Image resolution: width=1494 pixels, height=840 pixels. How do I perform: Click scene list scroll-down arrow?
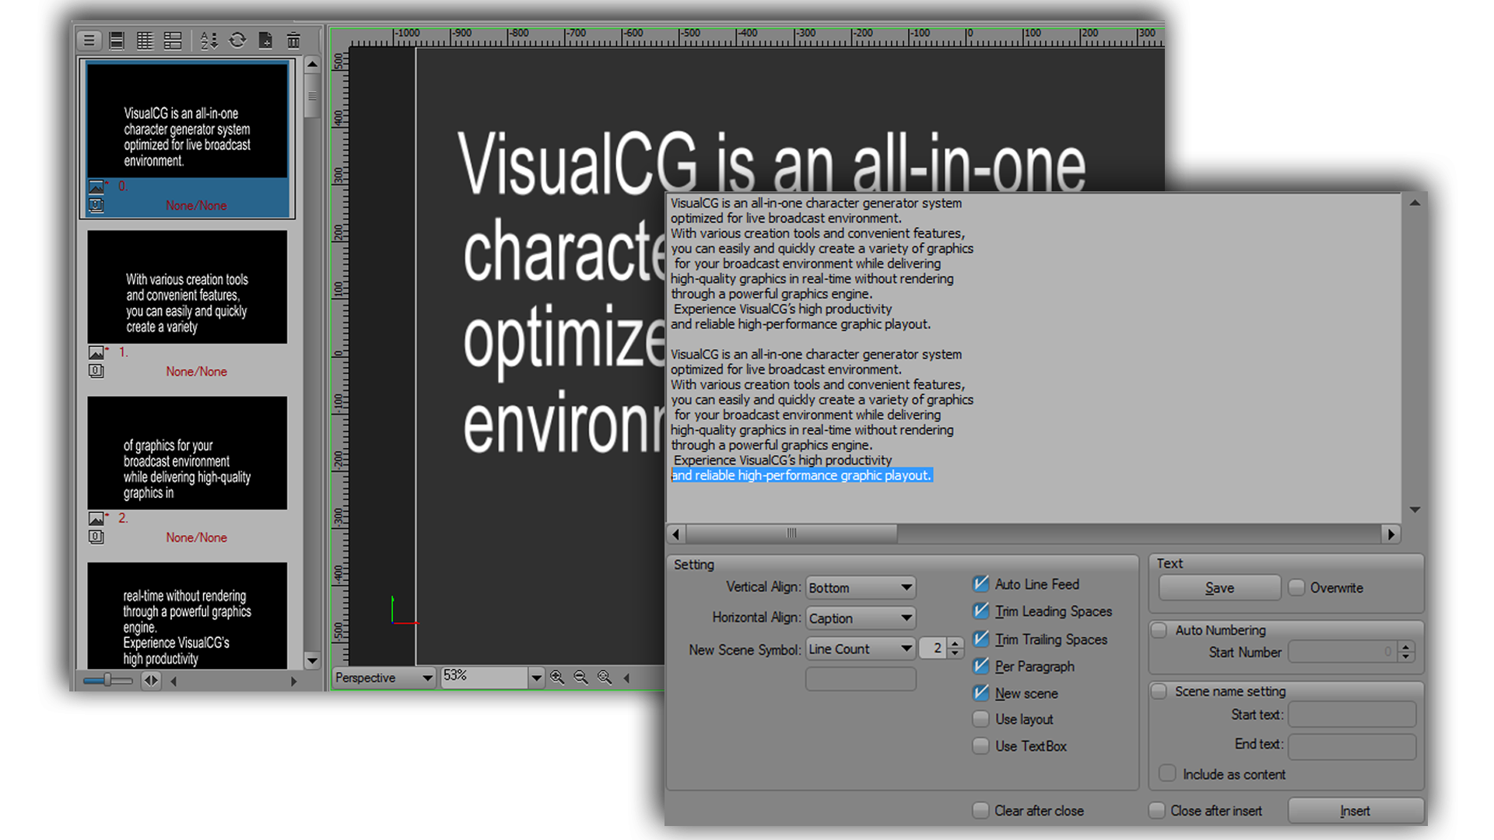(311, 661)
